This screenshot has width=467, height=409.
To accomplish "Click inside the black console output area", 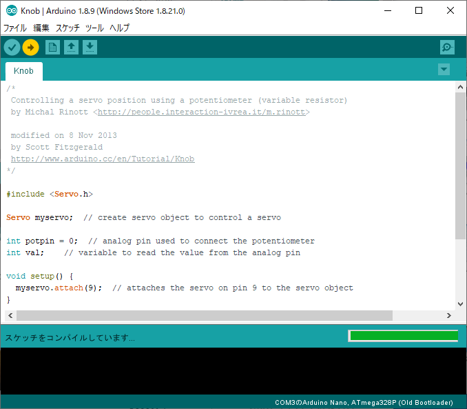I will click(x=233, y=371).
